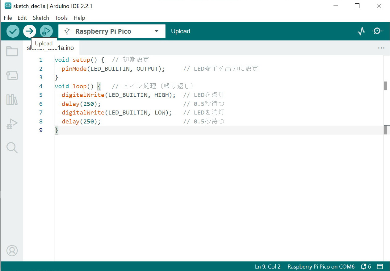The image size is (390, 271).
Task: Open the Search sidebar panel
Action: [x=12, y=148]
